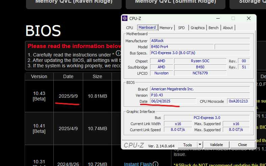
Task: Click the Date column header in BIOS table
Action: (68, 76)
